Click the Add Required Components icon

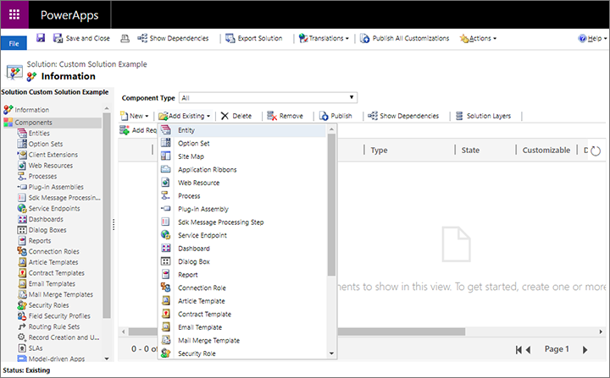125,130
